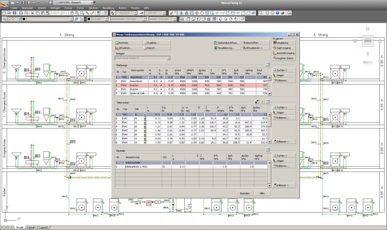Click Beenden to close the dialog
Image resolution: width=387 pixels, height=230 pixels.
coord(245,193)
